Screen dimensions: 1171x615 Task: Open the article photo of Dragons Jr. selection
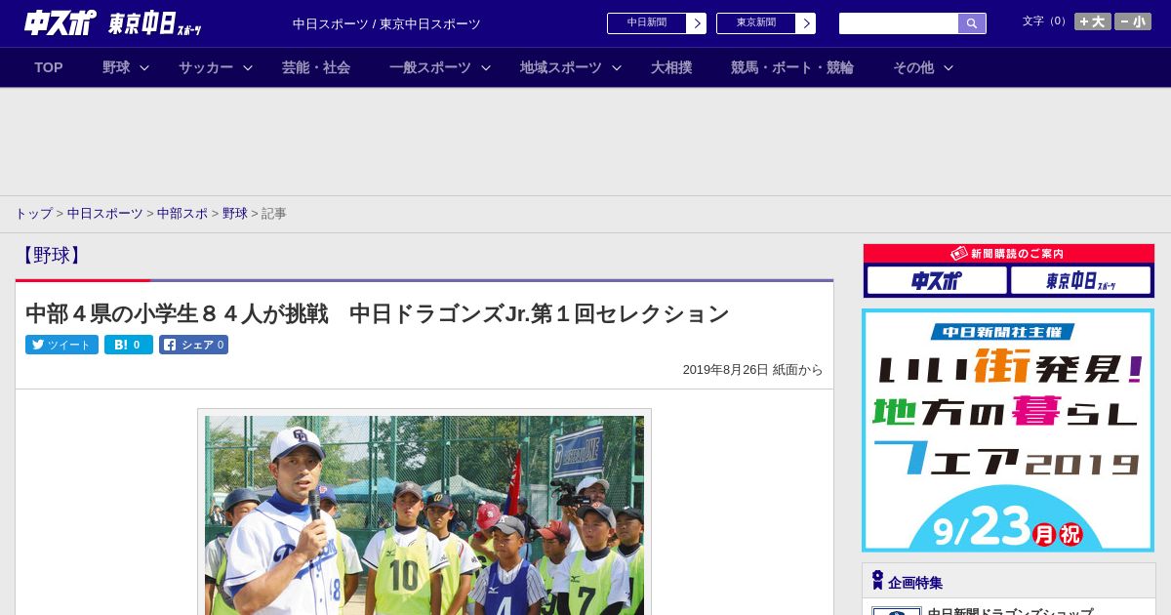click(424, 515)
